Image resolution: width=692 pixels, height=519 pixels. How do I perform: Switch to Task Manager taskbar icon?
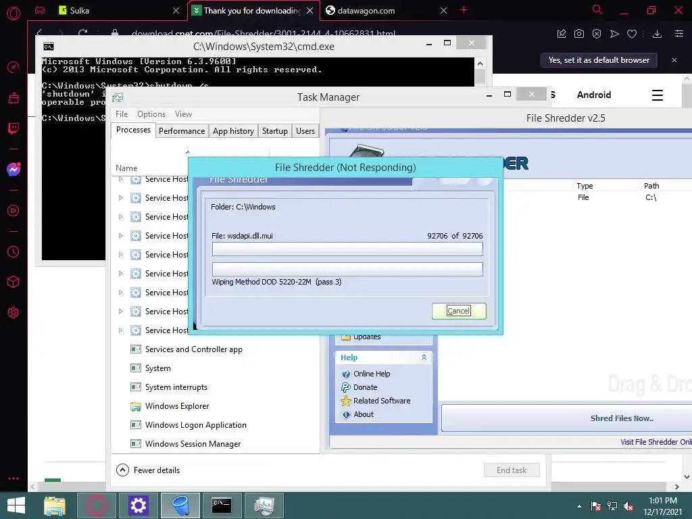pyautogui.click(x=264, y=505)
